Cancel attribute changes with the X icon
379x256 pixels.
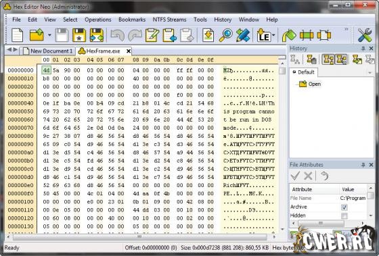point(308,176)
